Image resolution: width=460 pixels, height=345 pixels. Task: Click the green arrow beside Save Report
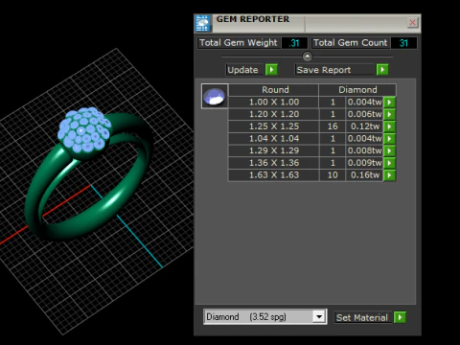[382, 70]
